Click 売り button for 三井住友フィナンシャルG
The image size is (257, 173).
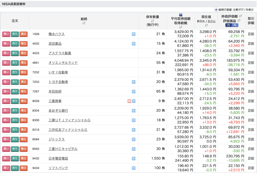15,130
